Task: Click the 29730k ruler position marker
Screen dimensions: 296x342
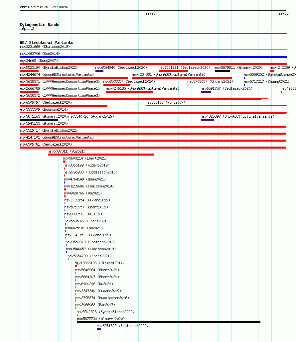Action: (284, 14)
